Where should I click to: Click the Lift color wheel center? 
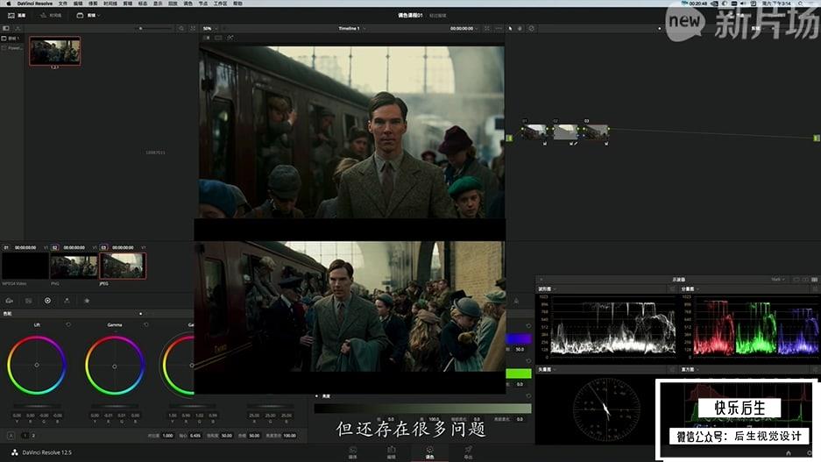click(37, 365)
